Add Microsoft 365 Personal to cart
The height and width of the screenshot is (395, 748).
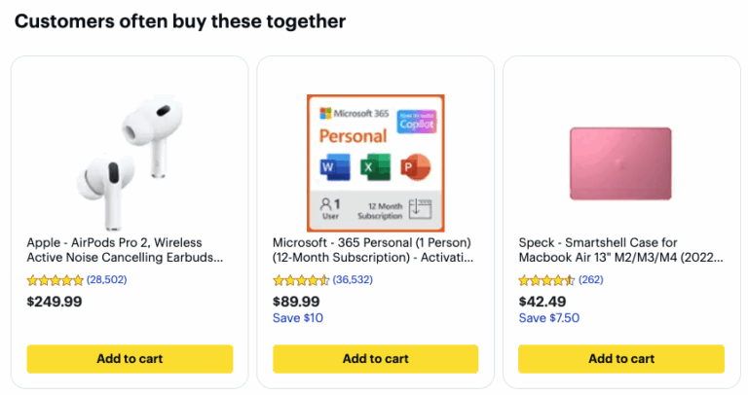[375, 358]
